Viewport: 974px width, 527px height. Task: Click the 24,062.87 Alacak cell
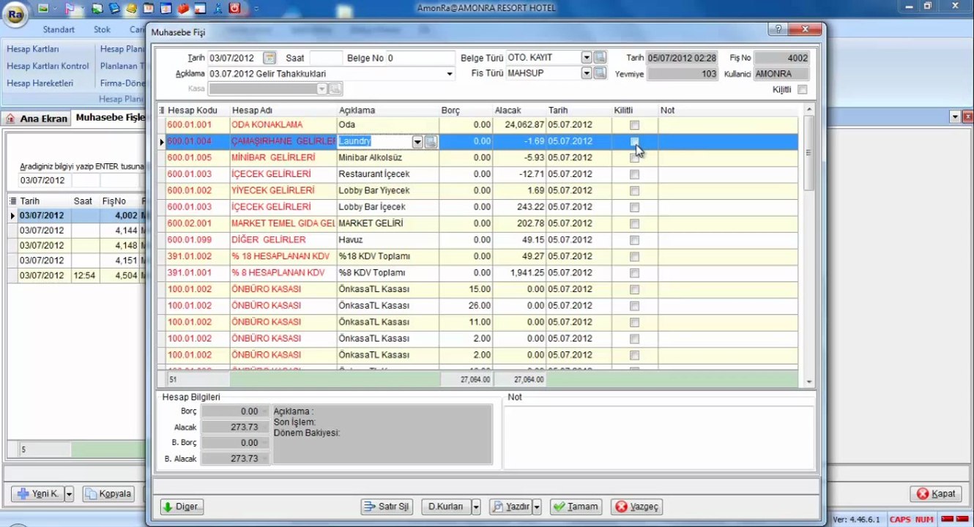coord(520,125)
